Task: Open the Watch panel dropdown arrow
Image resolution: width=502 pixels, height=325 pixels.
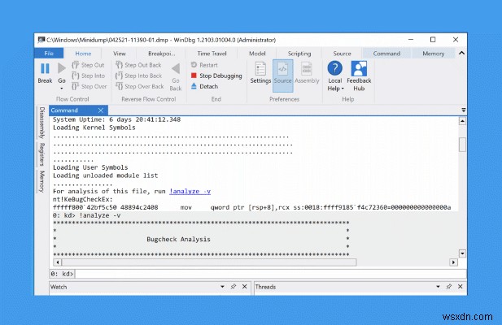Action: point(222,287)
